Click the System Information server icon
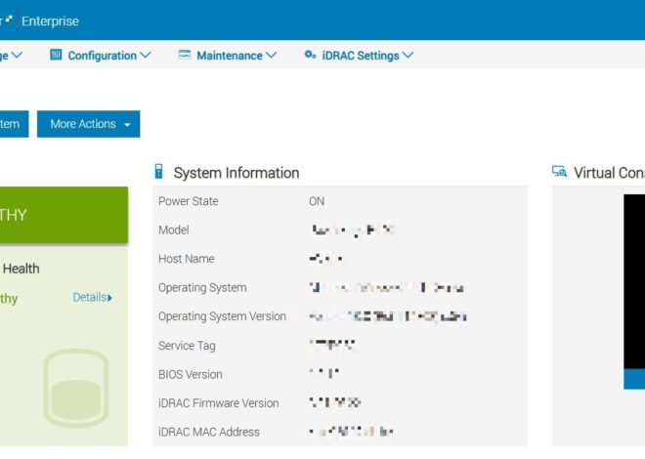 point(158,171)
